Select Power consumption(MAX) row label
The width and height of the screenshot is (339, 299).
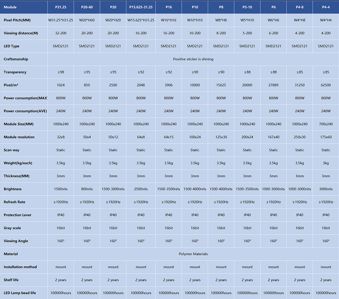pos(25,98)
